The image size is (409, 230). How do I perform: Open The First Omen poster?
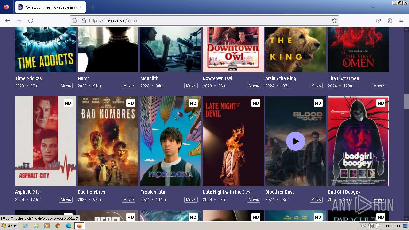coord(358,50)
